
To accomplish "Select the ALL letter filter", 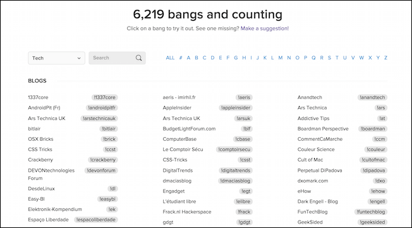I will coord(170,57).
